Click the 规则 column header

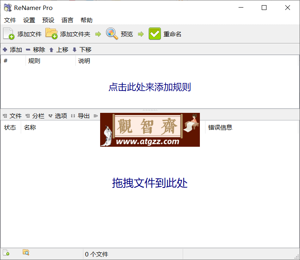(x=51, y=61)
